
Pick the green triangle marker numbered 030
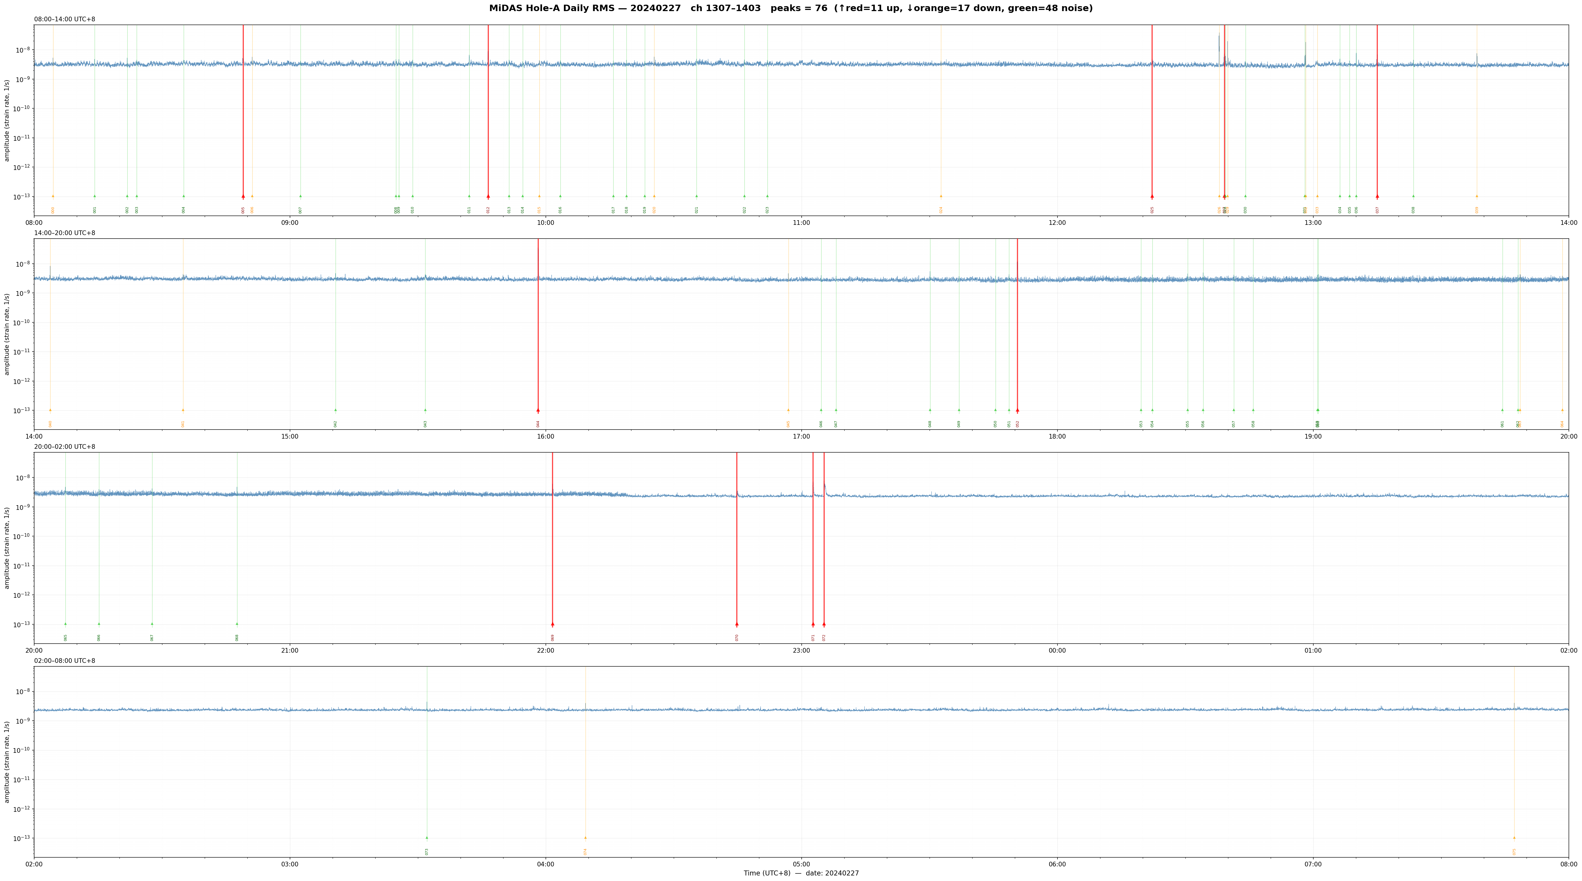pyautogui.click(x=1246, y=197)
